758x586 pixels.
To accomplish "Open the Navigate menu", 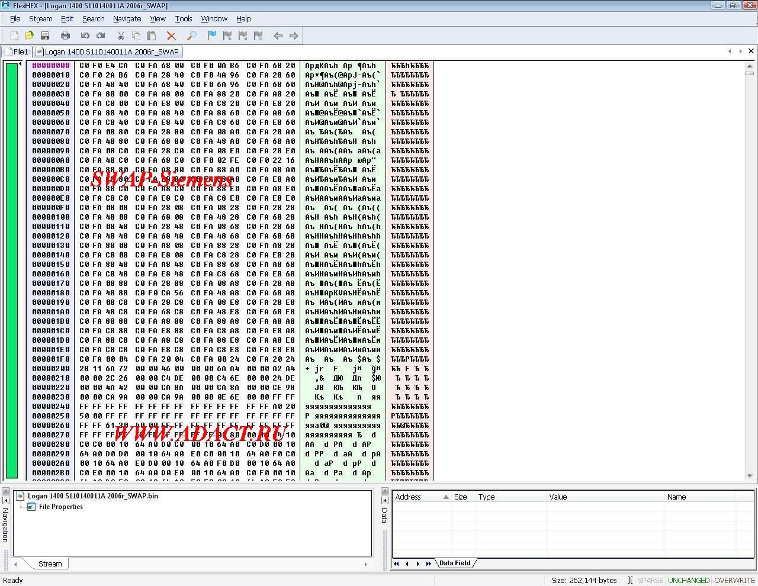I will click(x=127, y=19).
